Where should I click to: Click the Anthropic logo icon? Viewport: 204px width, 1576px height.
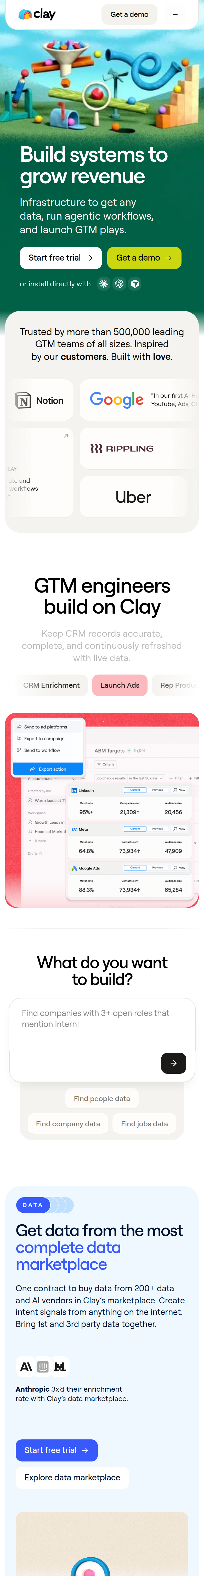(x=26, y=1367)
